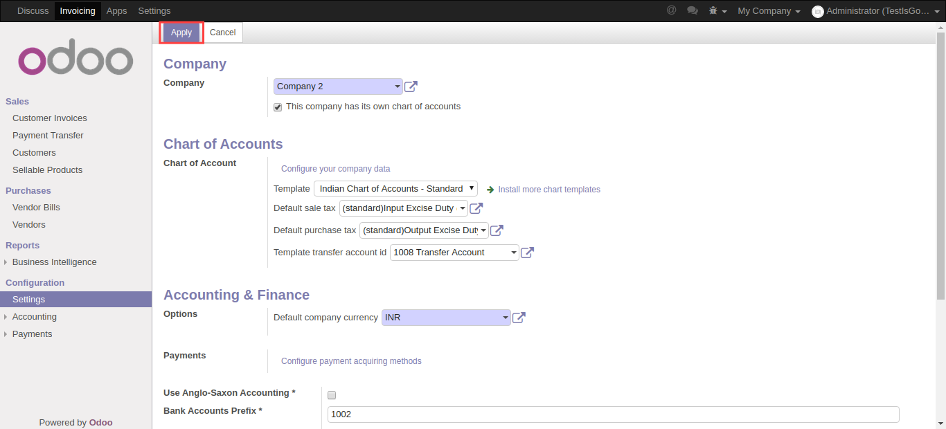Click the Bank Accounts Prefix input field
946x429 pixels.
tap(613, 414)
